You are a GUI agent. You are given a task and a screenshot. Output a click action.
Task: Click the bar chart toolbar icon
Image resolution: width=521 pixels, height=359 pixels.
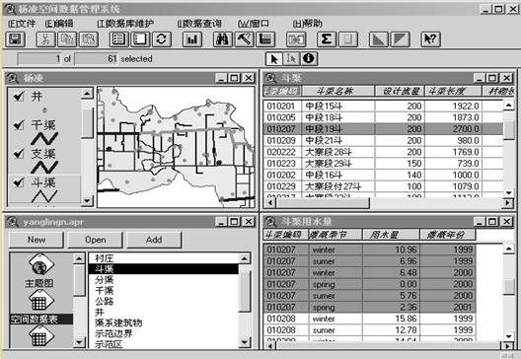pos(192,39)
